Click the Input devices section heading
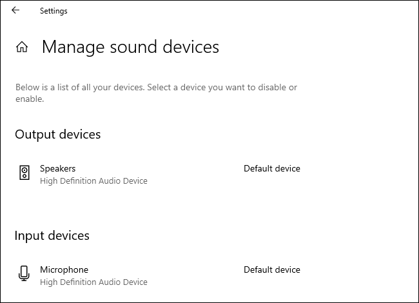The height and width of the screenshot is (303, 419). [52, 235]
